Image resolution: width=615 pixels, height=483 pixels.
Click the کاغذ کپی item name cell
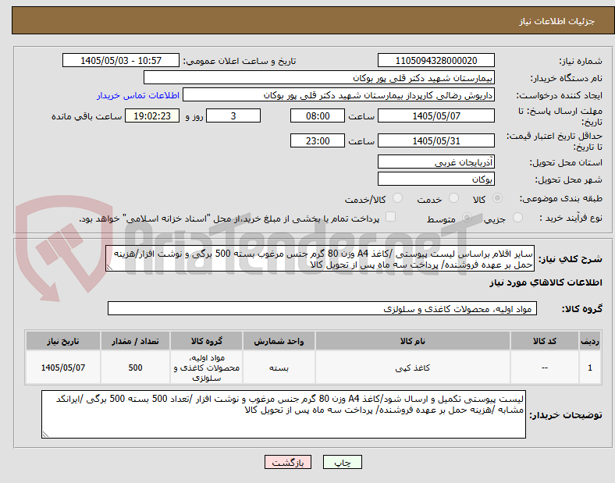pos(413,368)
